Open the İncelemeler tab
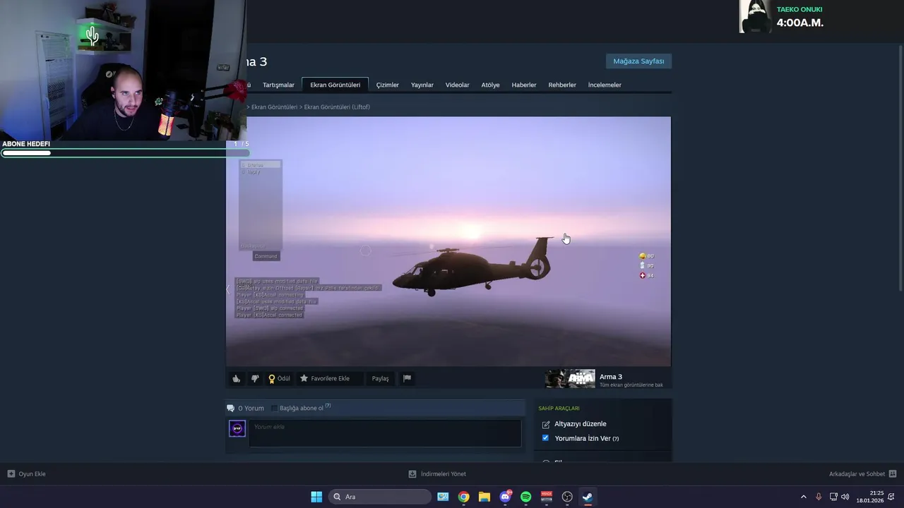Viewport: 904px width, 508px height. (x=605, y=85)
